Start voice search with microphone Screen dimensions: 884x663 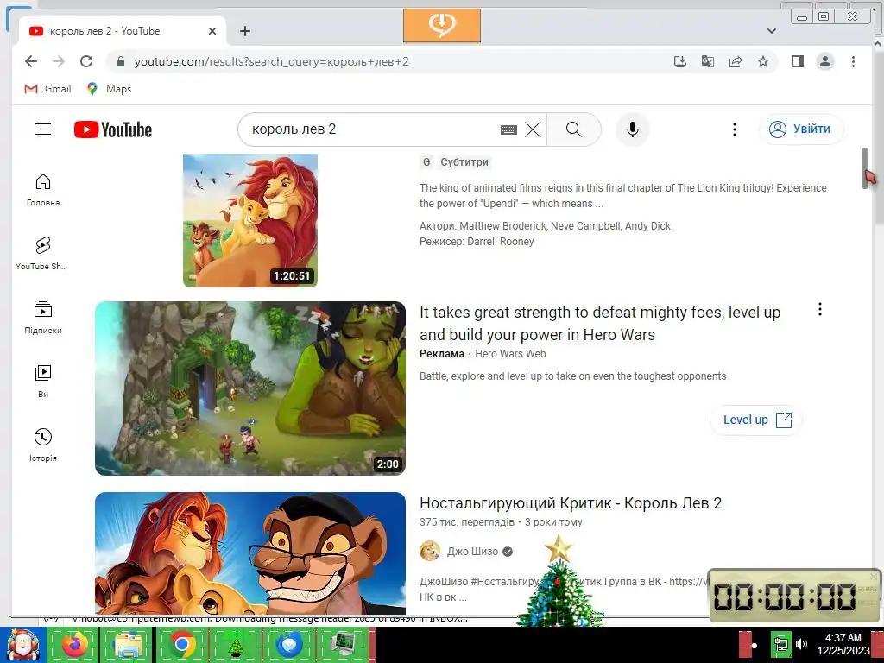pos(633,129)
